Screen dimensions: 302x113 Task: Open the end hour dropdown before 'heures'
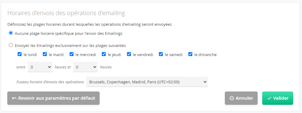coord(85,67)
